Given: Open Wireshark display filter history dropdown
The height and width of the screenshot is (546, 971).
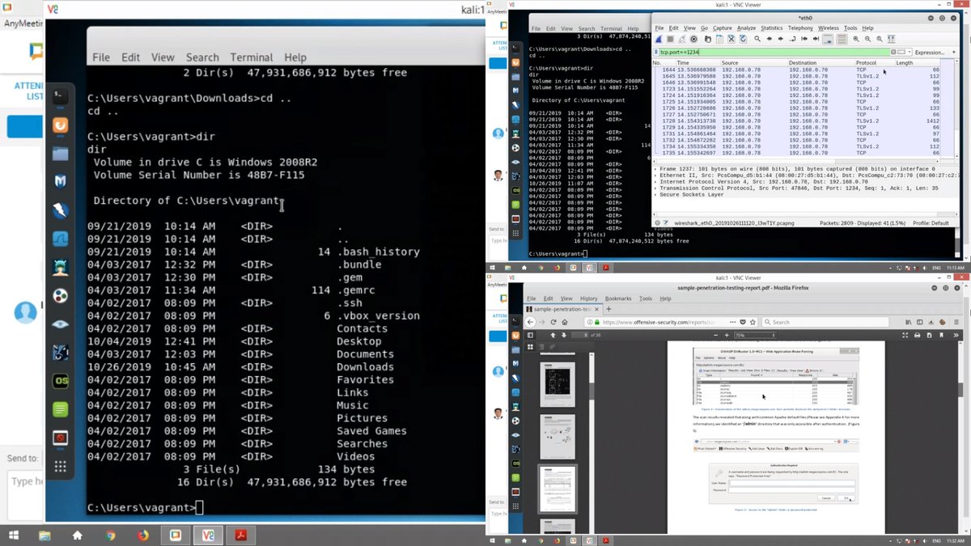Looking at the screenshot, I should point(910,52).
